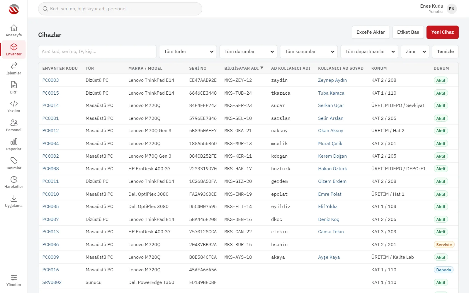Open the Zimn filter dropdown
Image resolution: width=469 pixels, height=293 pixels.
415,52
